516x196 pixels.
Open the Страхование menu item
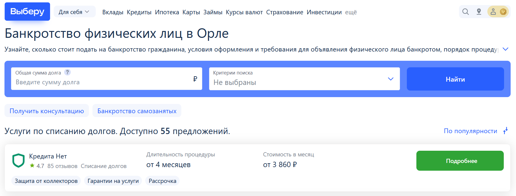click(285, 12)
